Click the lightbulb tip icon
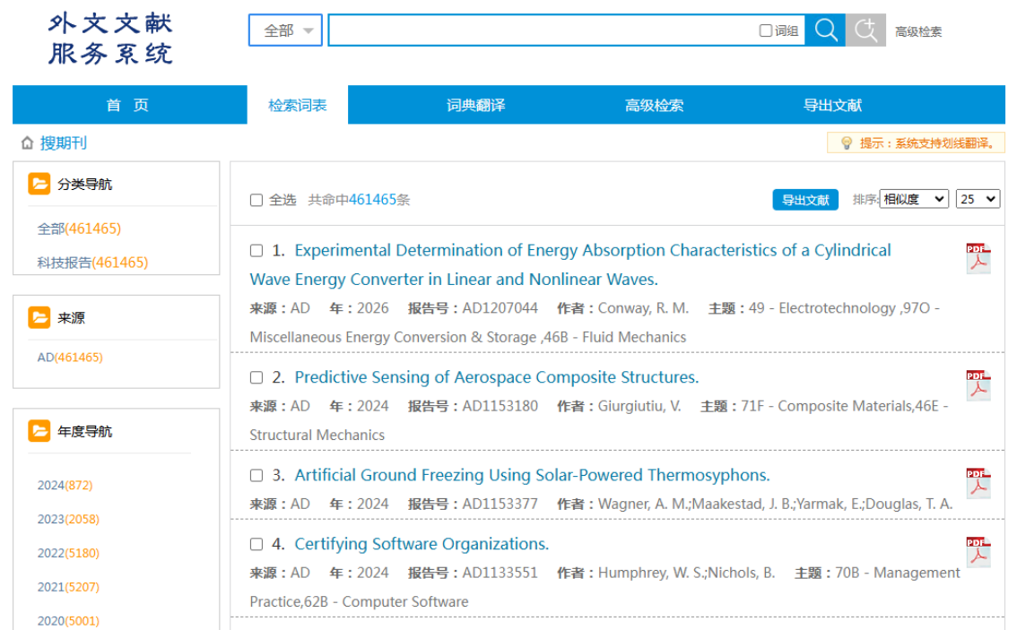Viewport: 1017px width, 630px height. (x=847, y=142)
